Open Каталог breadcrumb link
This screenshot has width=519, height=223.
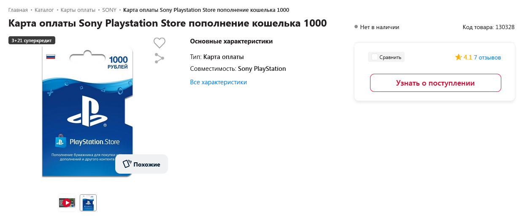pyautogui.click(x=44, y=10)
